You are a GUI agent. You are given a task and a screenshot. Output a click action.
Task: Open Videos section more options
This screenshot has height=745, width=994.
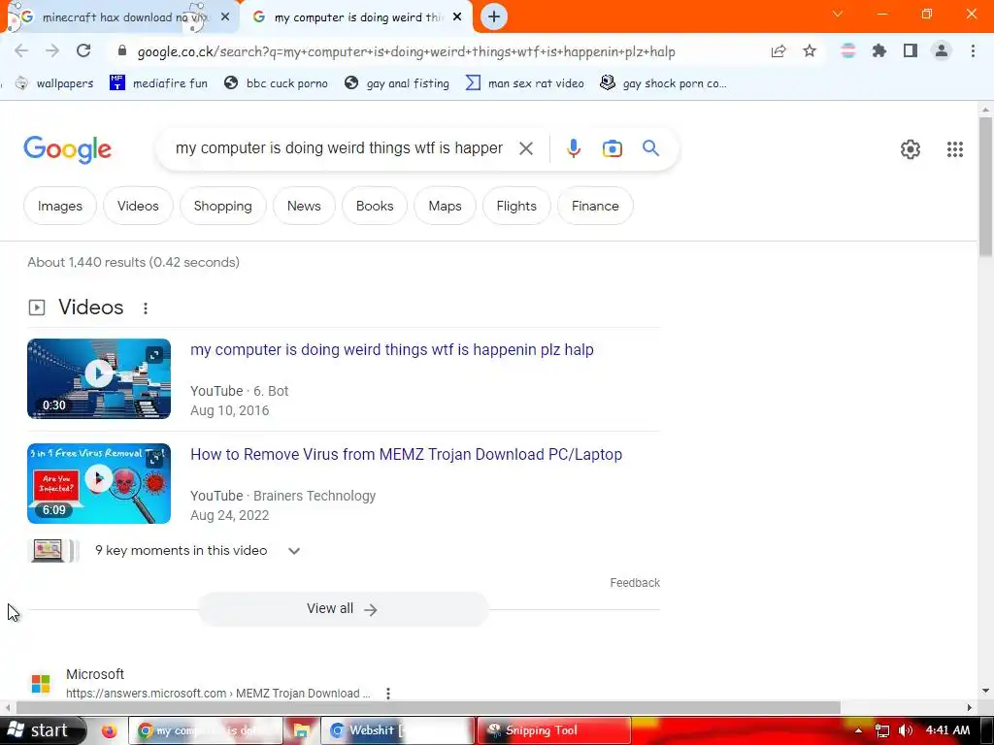[146, 308]
